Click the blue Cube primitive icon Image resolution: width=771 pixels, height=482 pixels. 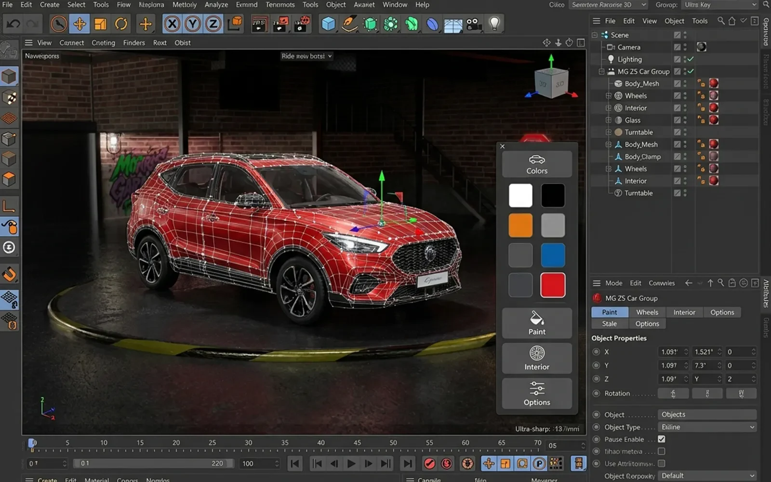click(328, 23)
